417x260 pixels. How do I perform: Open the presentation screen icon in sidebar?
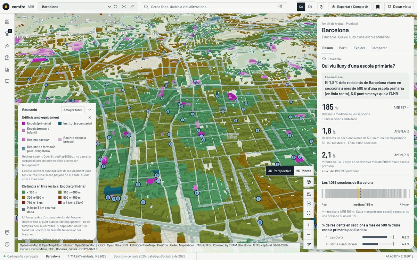tap(7, 81)
